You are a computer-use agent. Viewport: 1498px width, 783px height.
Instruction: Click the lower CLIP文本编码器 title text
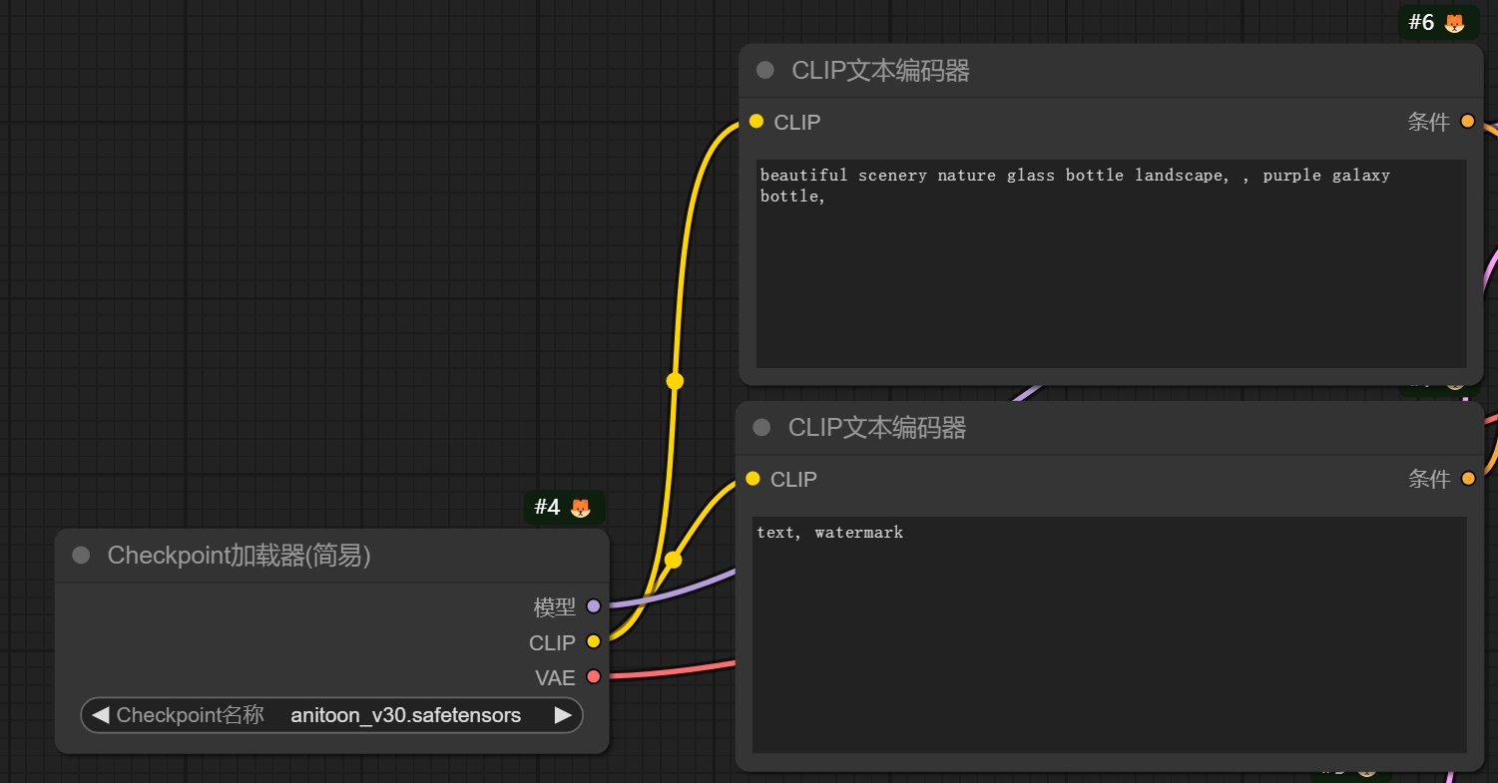click(877, 428)
